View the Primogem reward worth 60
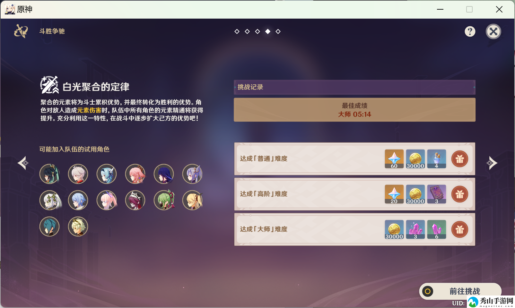This screenshot has height=308, width=515. pyautogui.click(x=394, y=159)
